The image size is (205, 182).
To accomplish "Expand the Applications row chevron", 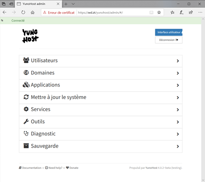I will (178, 85).
